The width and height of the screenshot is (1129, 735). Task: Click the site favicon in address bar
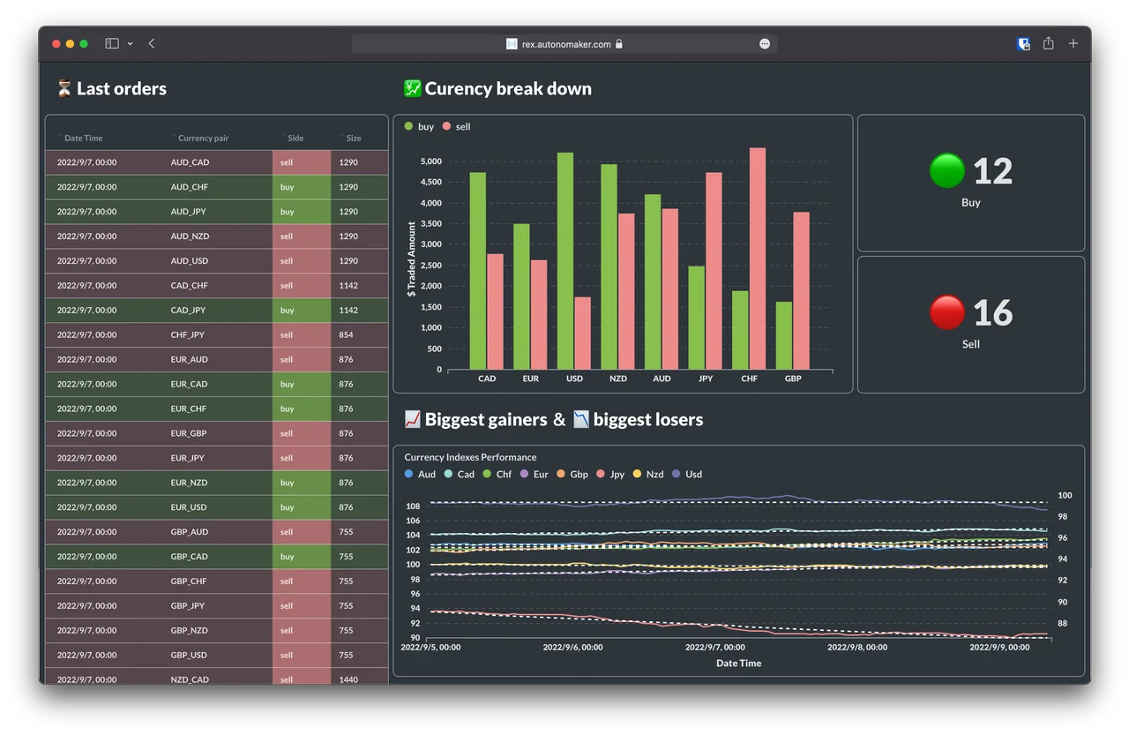(x=512, y=44)
